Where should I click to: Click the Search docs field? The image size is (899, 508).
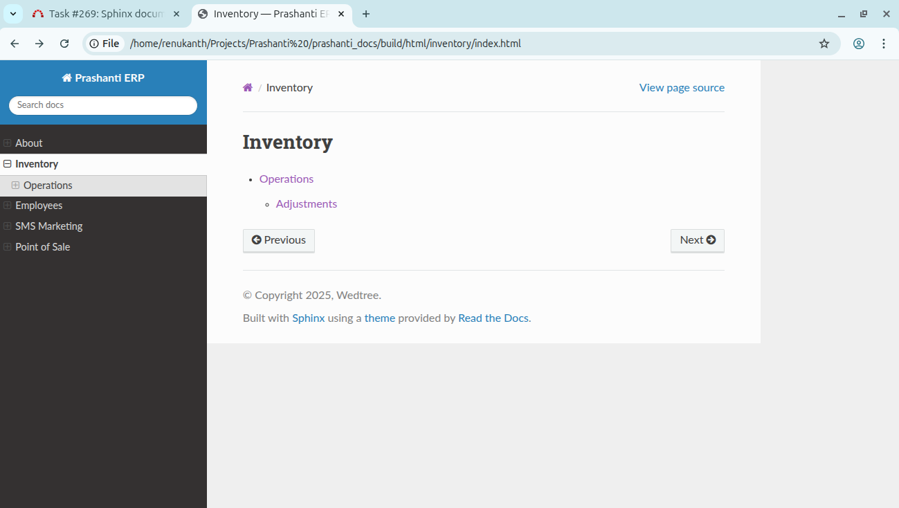click(103, 105)
